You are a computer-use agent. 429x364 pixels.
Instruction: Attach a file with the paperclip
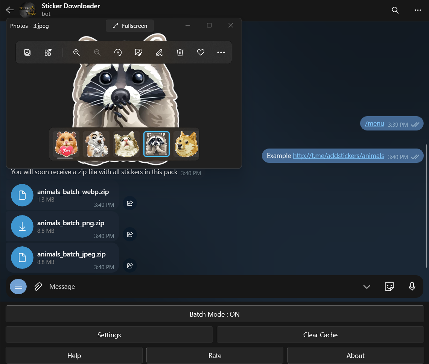coord(38,286)
